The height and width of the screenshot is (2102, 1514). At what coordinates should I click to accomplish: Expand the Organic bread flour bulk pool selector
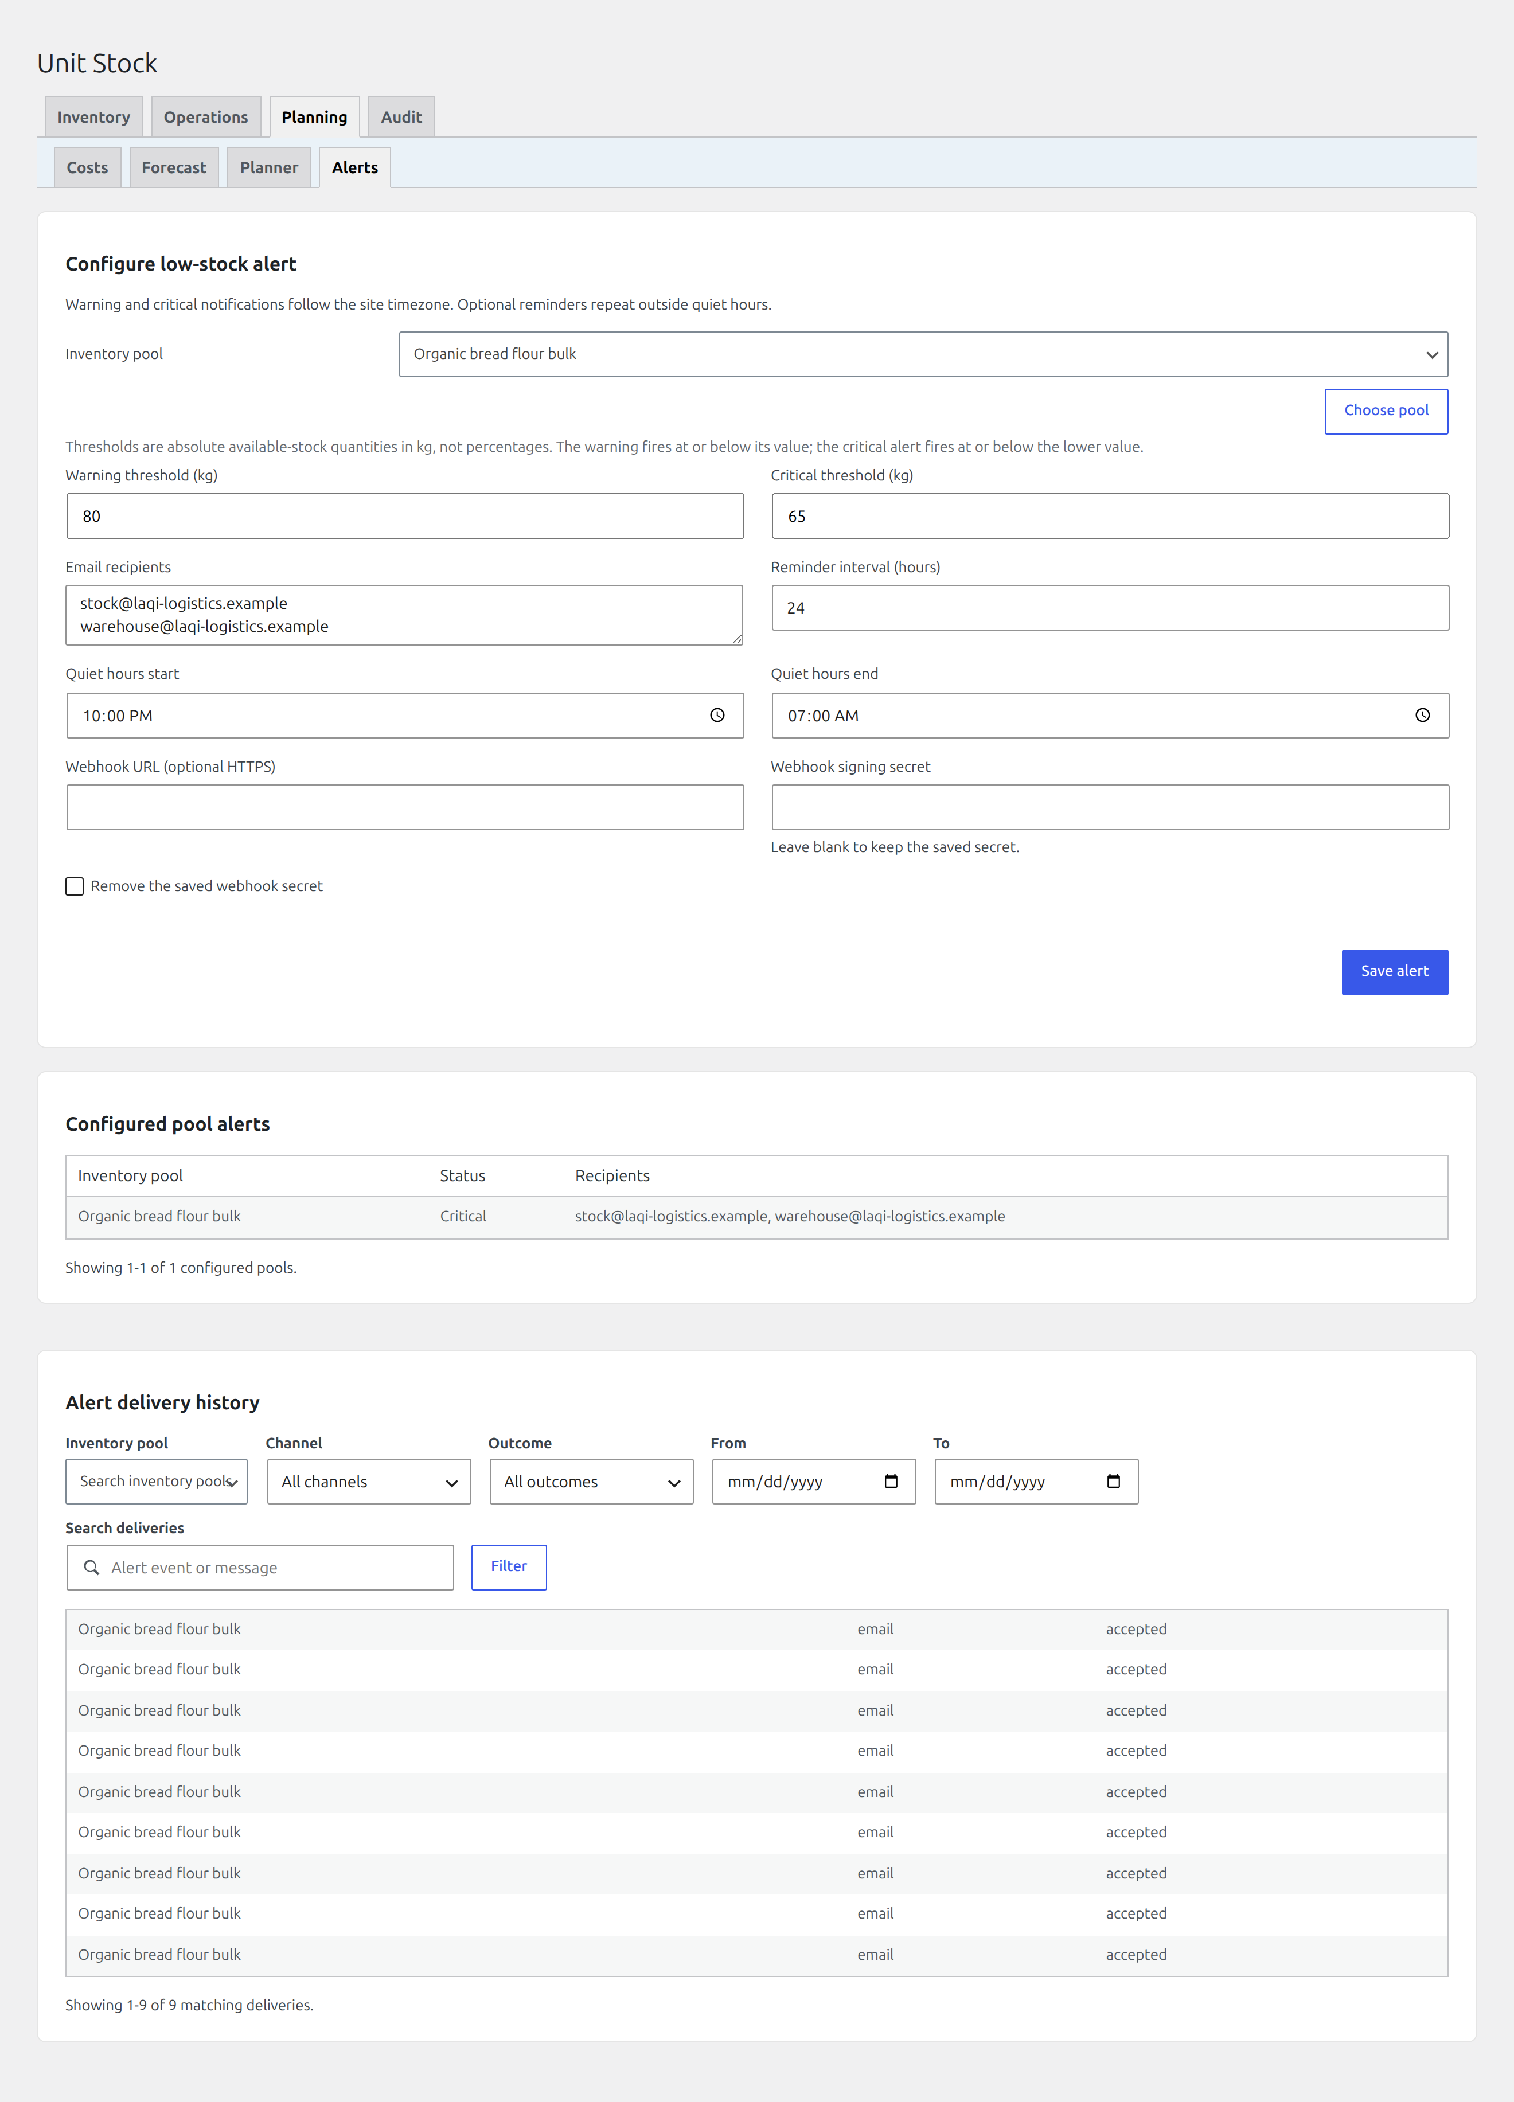click(x=923, y=354)
